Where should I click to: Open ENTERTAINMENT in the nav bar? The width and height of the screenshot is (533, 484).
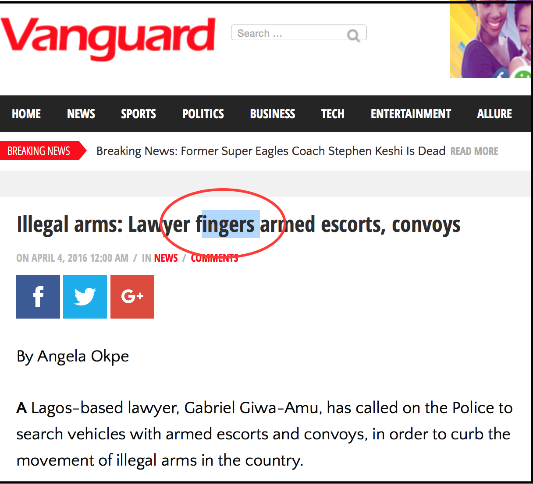coord(411,114)
